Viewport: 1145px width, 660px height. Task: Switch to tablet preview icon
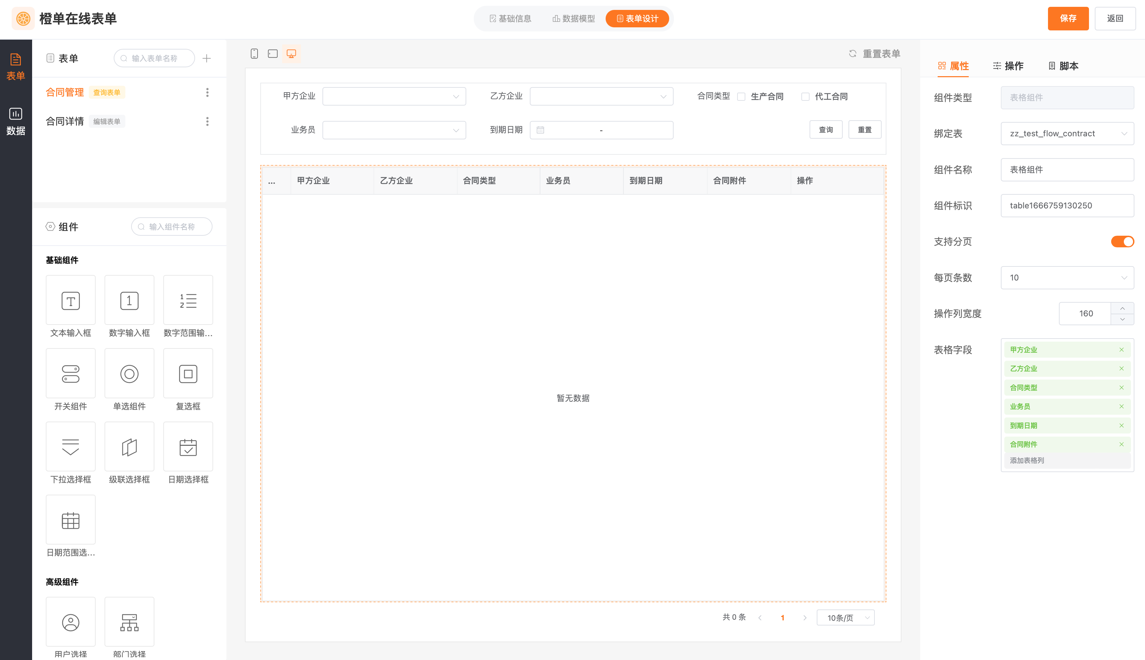(273, 54)
